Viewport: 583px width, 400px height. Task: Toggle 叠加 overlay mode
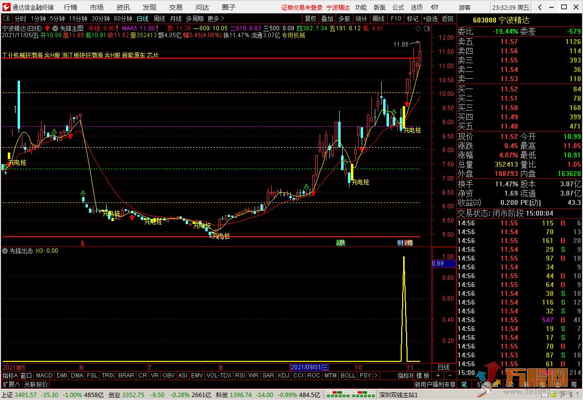[327, 19]
